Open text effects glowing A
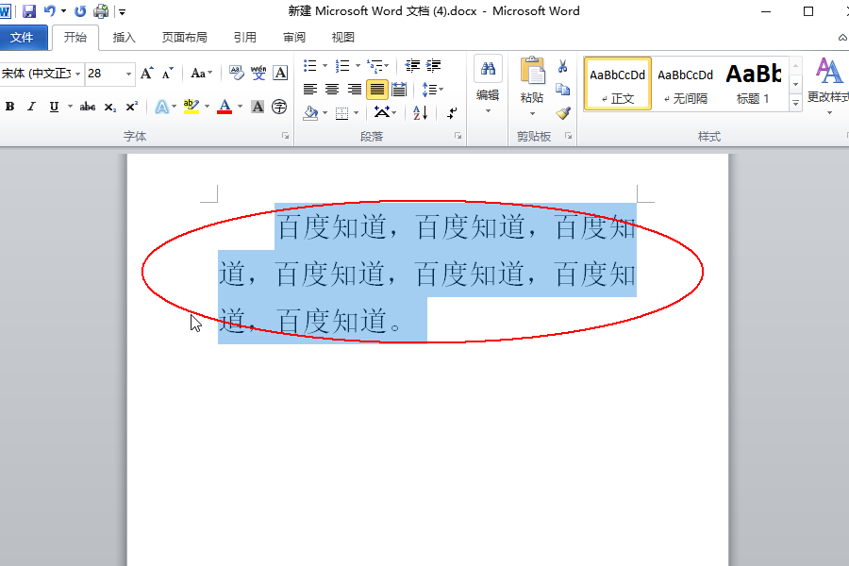The width and height of the screenshot is (849, 566). 161,107
